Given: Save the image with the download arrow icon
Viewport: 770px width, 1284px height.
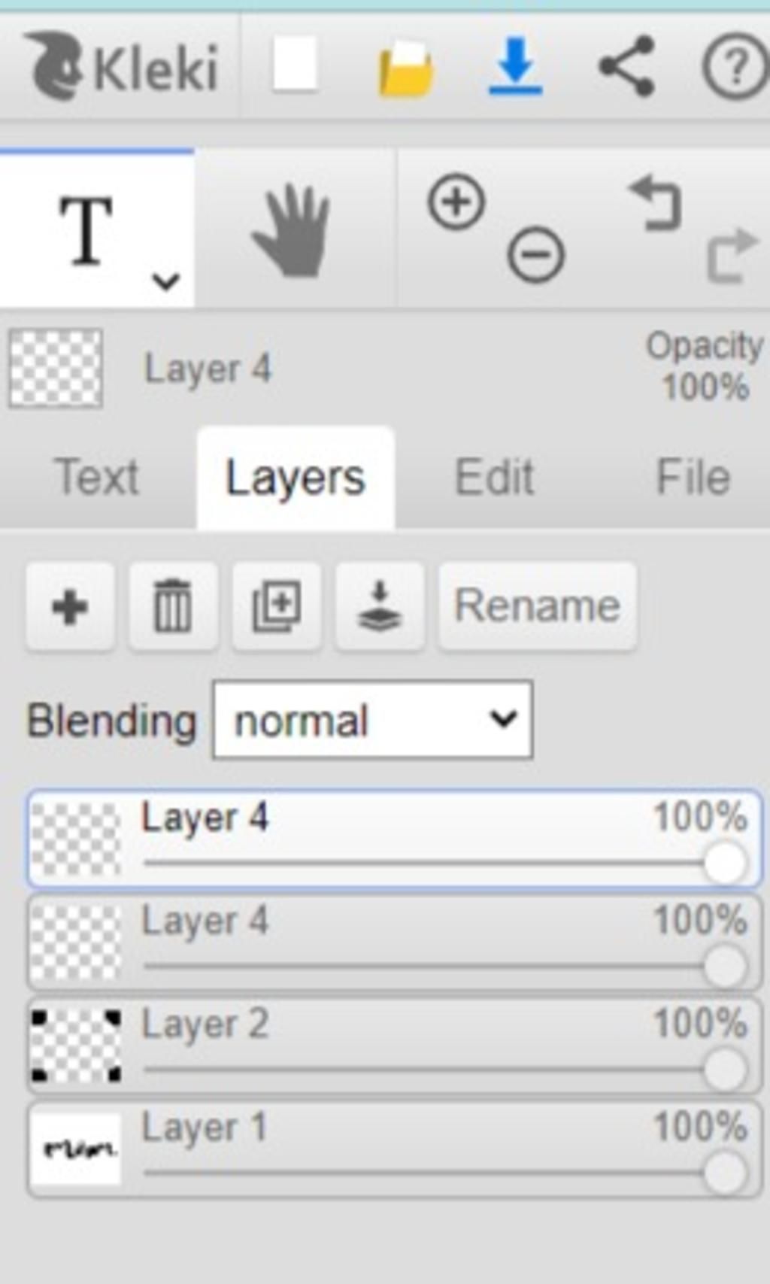Looking at the screenshot, I should pos(515,68).
